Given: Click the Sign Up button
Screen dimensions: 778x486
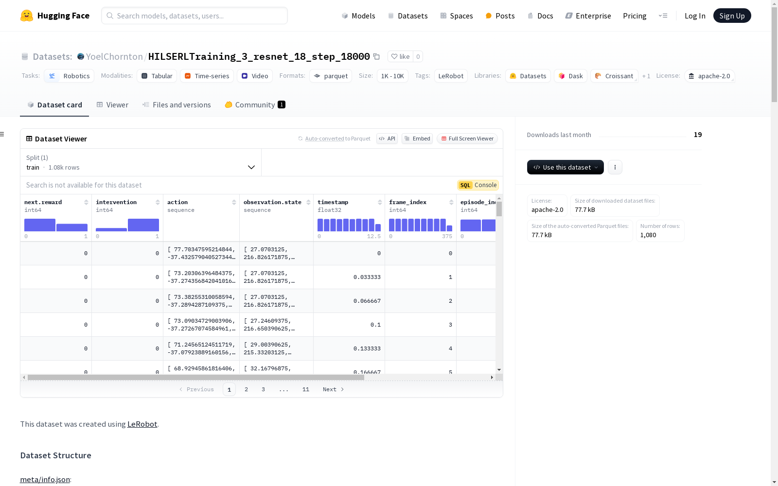Looking at the screenshot, I should point(732,16).
